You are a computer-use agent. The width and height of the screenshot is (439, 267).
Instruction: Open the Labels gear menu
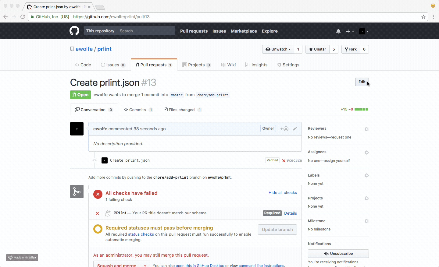pos(367,175)
